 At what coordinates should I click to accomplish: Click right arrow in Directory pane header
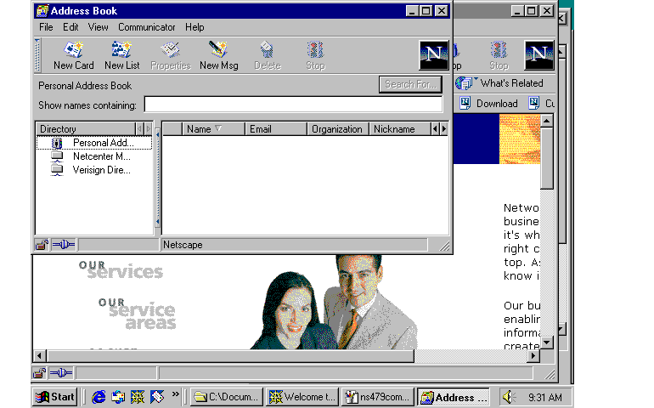coord(149,129)
